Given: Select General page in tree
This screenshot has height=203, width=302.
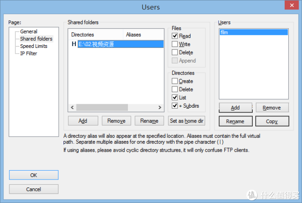Looking at the screenshot, I should click(28, 31).
